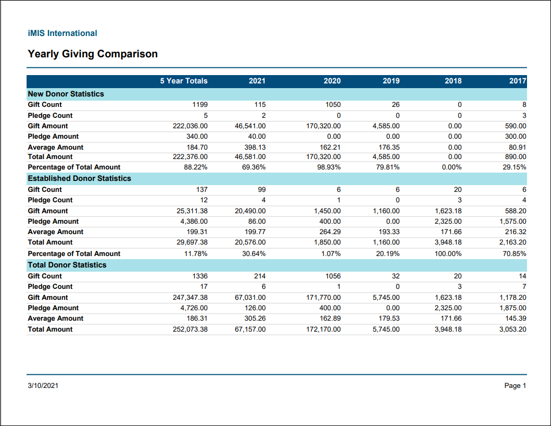This screenshot has height=426, width=551.
Task: Click the 252,073.38 total amount value
Action: tap(190, 330)
